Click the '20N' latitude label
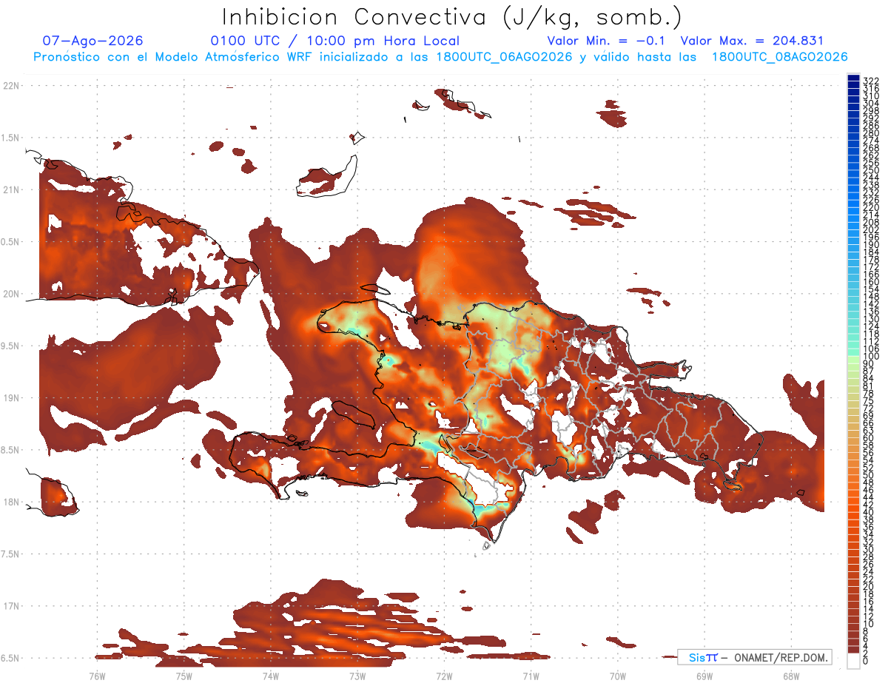 pyautogui.click(x=13, y=294)
